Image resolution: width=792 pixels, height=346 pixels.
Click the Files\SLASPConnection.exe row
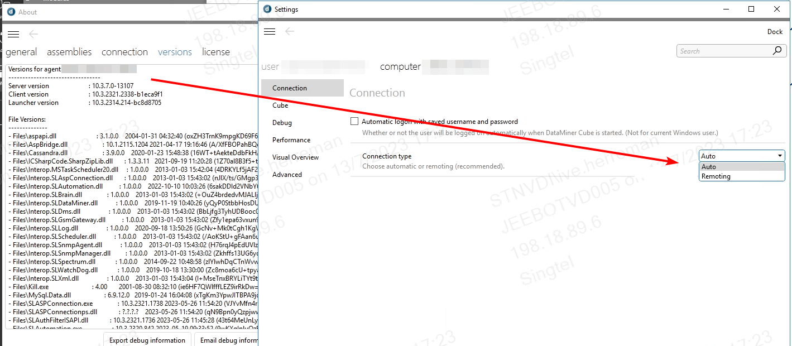tap(133, 304)
